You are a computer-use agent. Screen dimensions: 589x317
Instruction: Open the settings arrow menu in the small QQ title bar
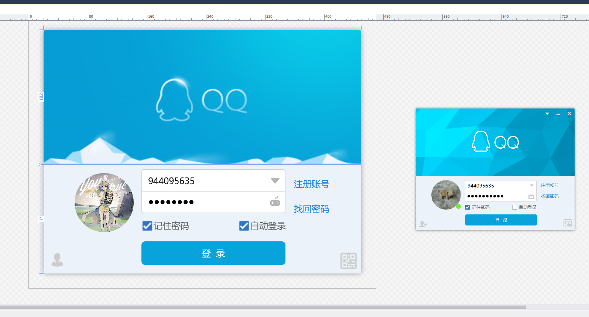click(547, 114)
